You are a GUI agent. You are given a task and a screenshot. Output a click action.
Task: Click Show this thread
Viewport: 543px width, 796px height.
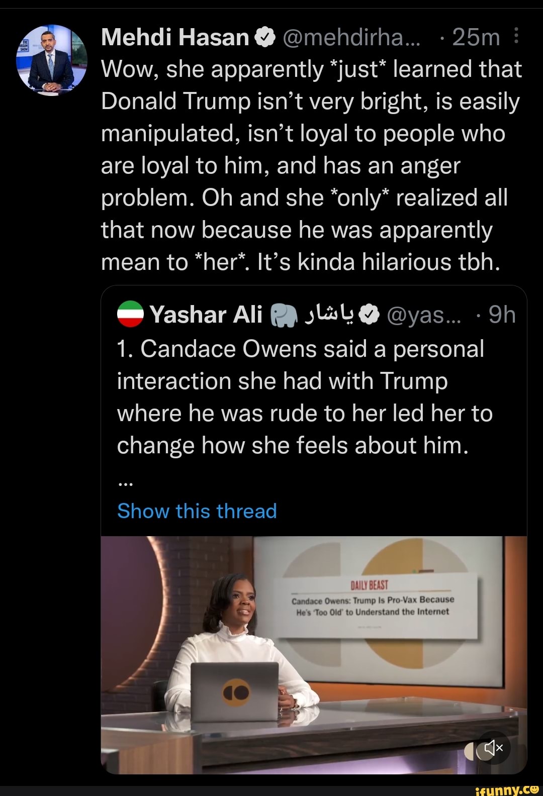click(x=196, y=511)
